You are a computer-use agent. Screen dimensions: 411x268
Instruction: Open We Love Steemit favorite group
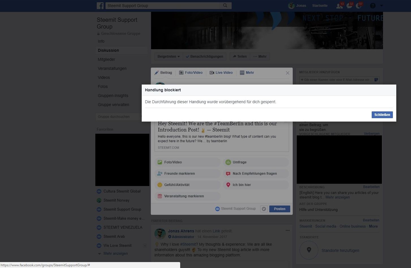click(117, 246)
